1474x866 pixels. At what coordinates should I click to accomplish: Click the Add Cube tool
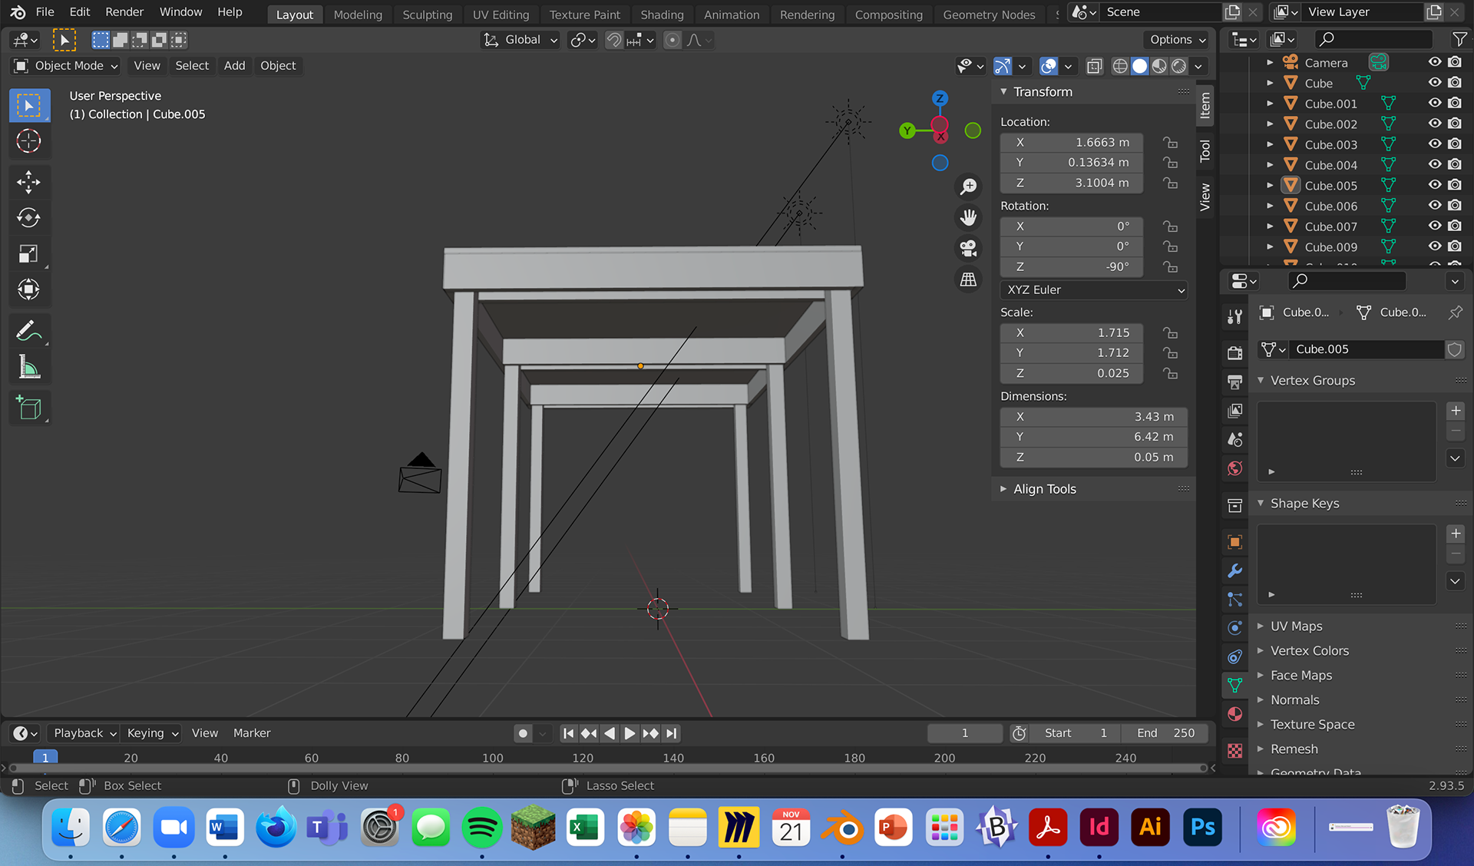pos(28,408)
